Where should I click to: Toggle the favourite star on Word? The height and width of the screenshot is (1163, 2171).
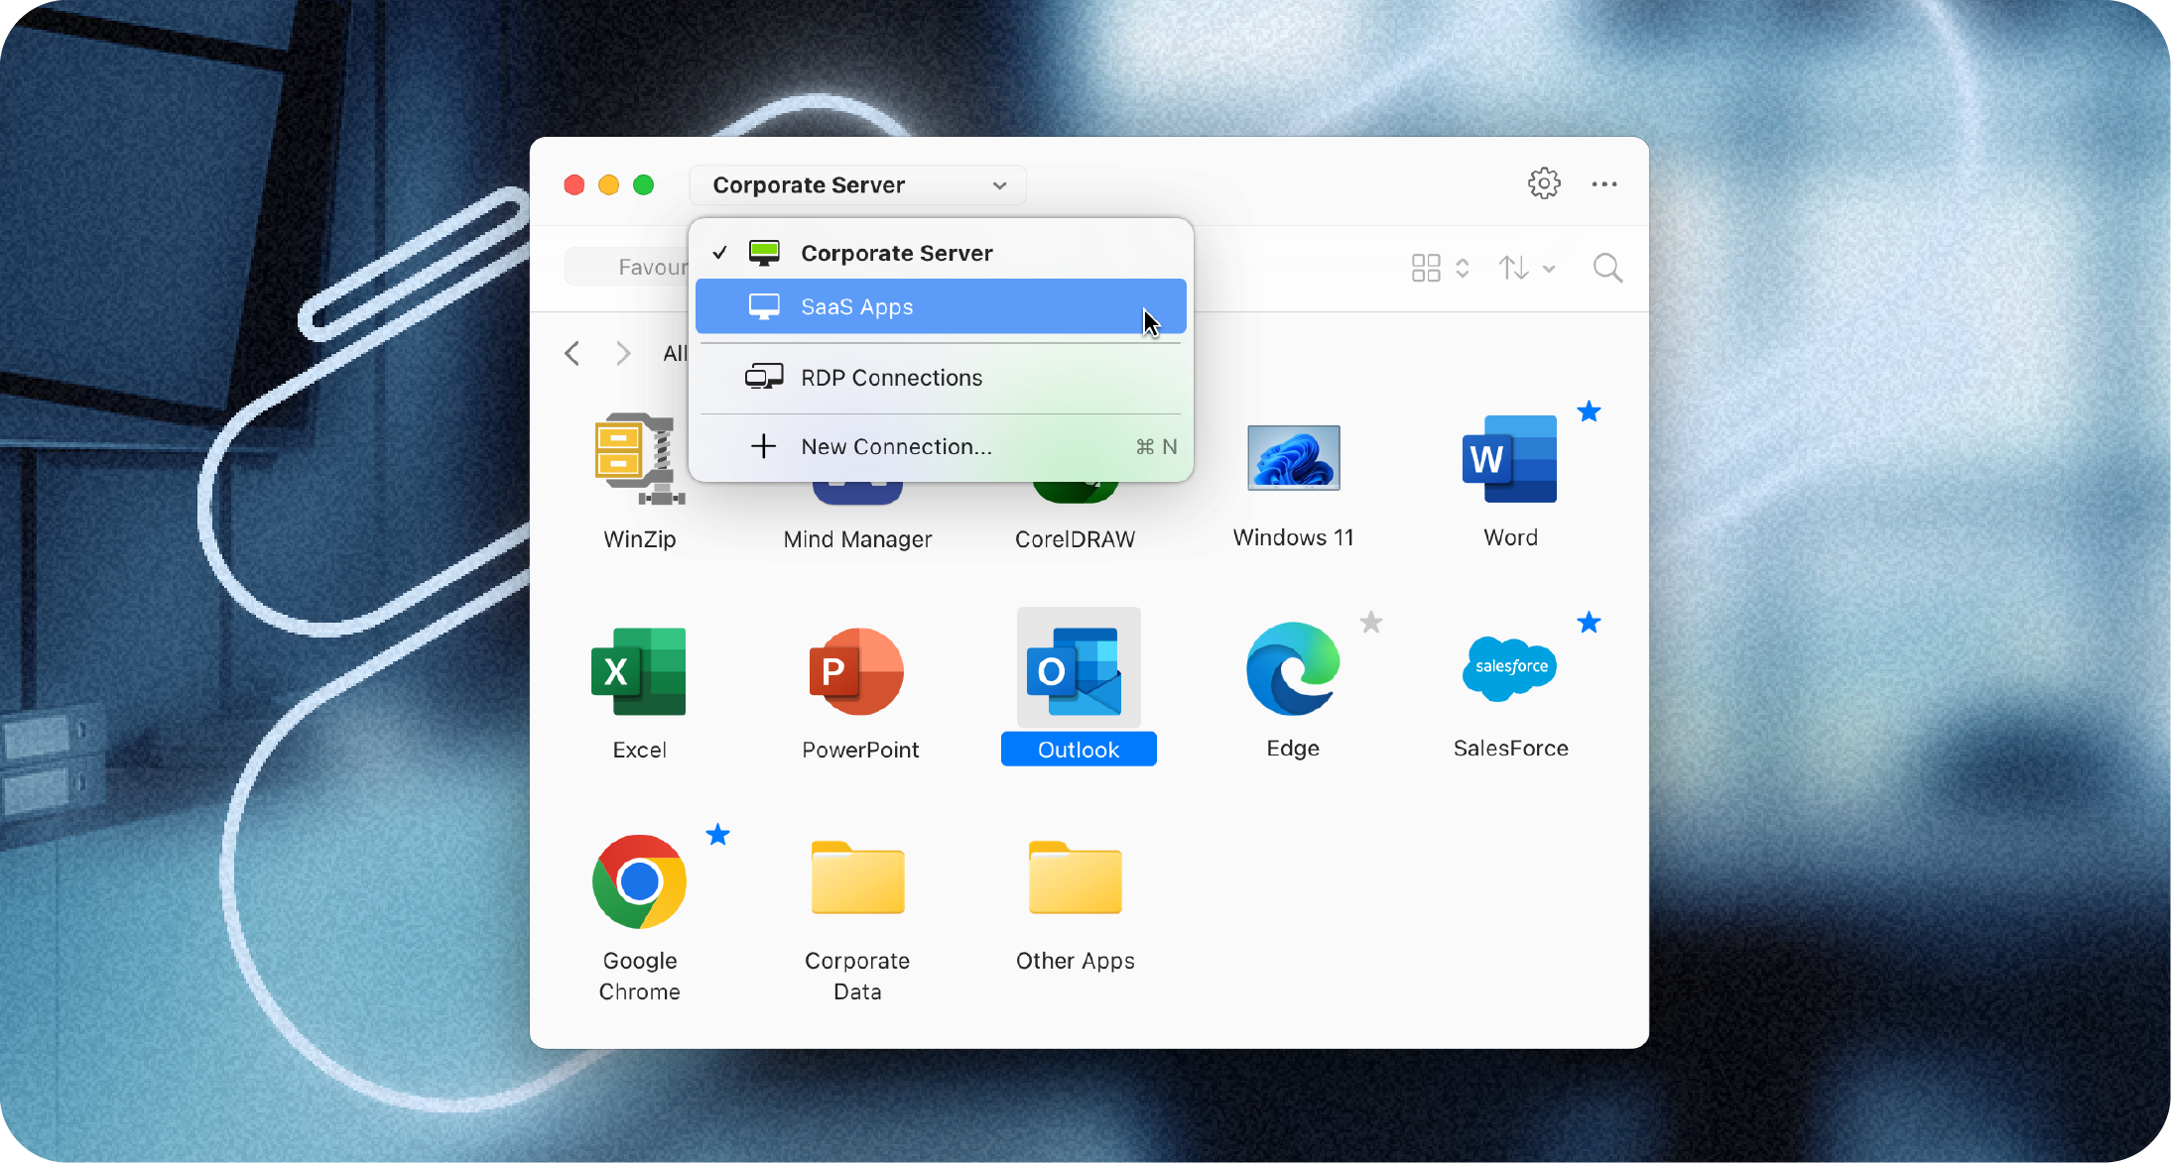point(1589,411)
